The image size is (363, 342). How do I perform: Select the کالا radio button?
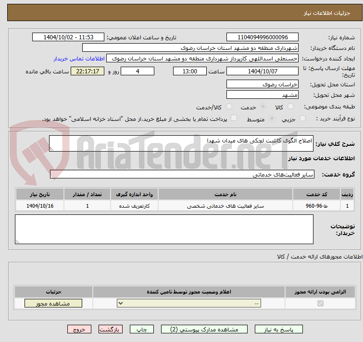290,106
